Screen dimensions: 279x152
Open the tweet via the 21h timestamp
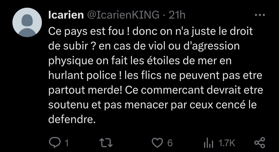click(177, 15)
